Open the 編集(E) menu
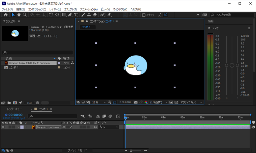256x153 pixels. point(21,9)
